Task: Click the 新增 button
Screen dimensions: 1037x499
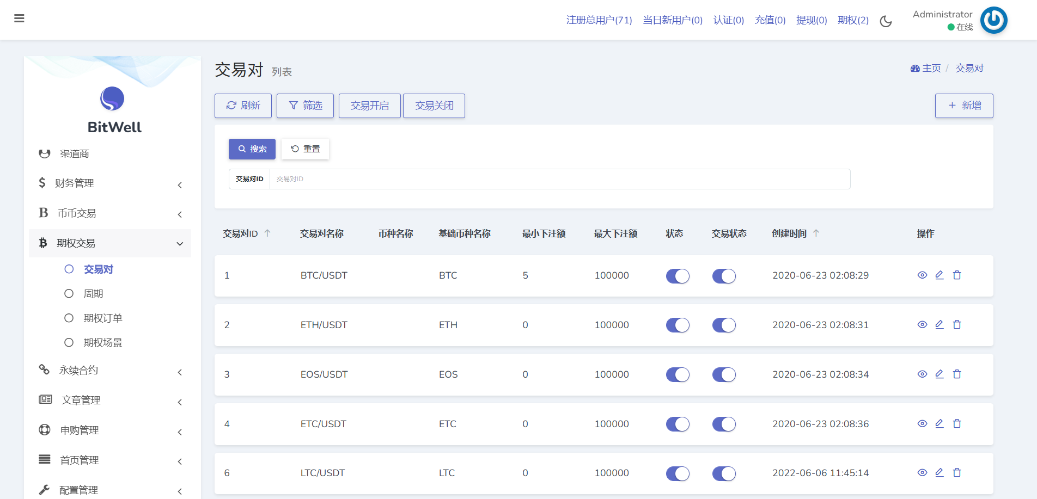Action: pyautogui.click(x=964, y=106)
